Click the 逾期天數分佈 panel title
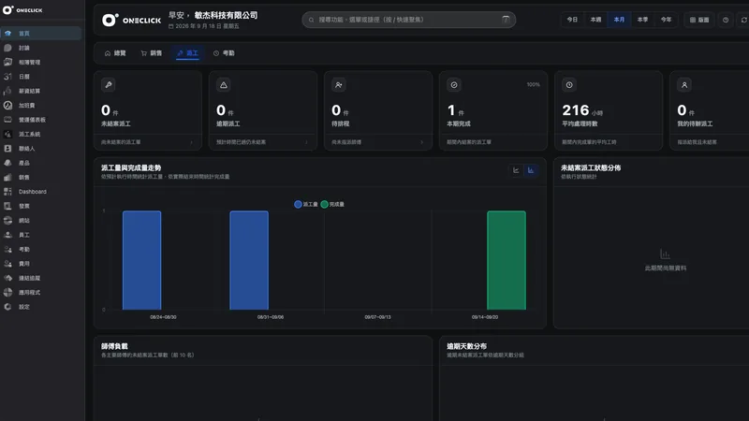 [x=466, y=346]
